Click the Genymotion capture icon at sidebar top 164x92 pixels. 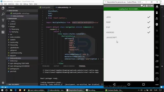click(157, 7)
